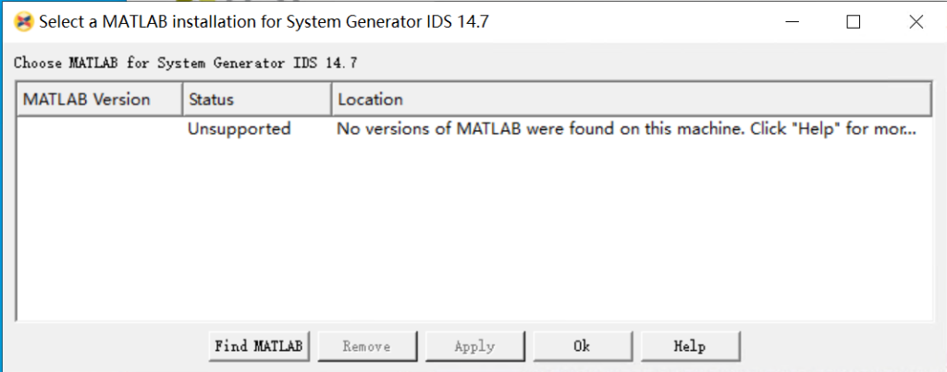Image resolution: width=947 pixels, height=372 pixels.
Task: Select the "No versions of MATLAB" location entry
Action: [x=625, y=129]
